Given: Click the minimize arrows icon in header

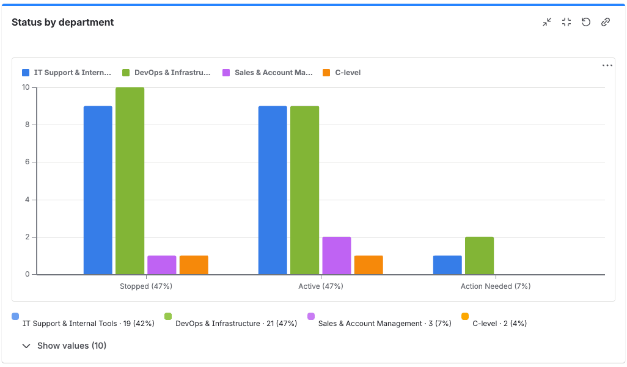Looking at the screenshot, I should click(546, 22).
